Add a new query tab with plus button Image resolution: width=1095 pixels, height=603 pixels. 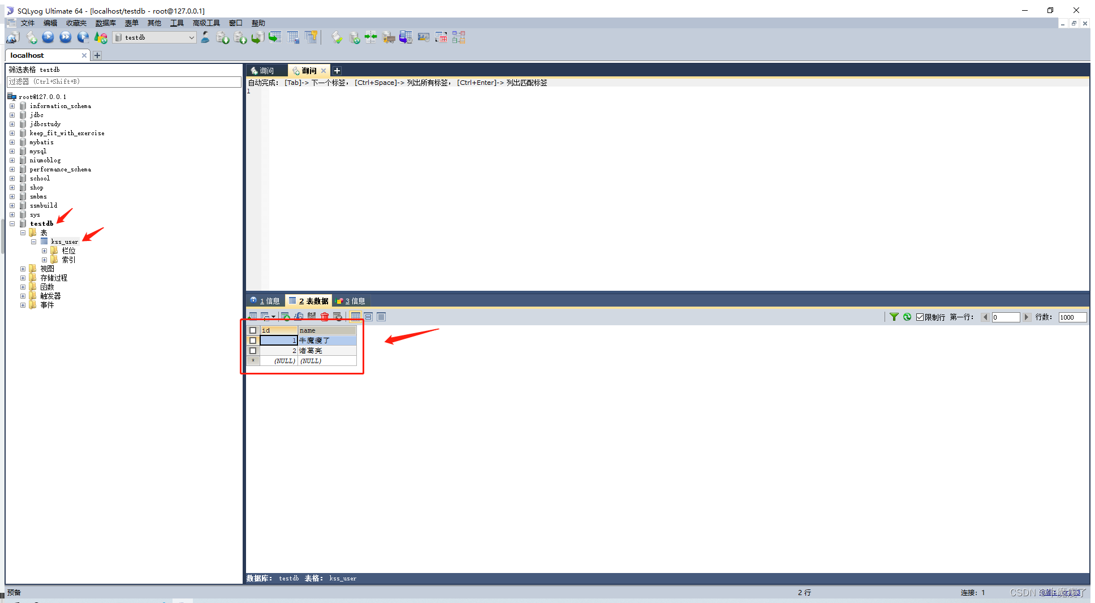pyautogui.click(x=337, y=71)
